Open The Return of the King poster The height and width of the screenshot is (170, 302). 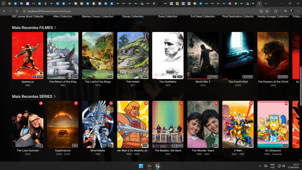pyautogui.click(x=63, y=55)
